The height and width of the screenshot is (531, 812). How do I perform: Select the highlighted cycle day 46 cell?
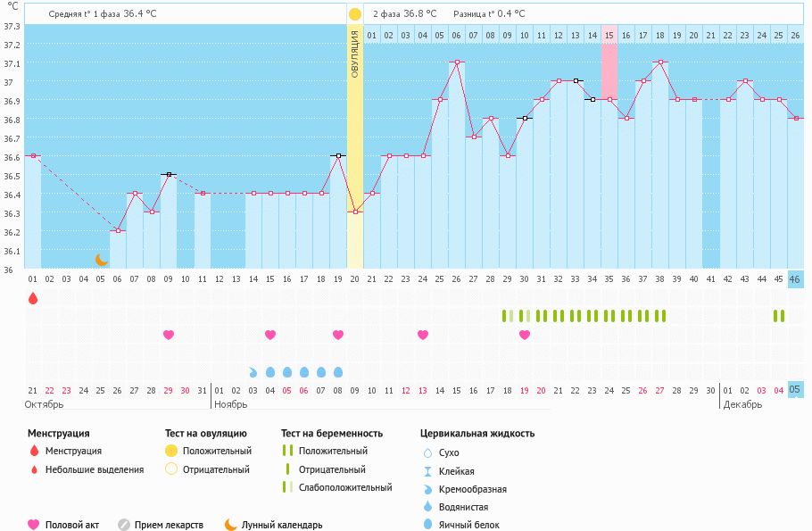[796, 279]
